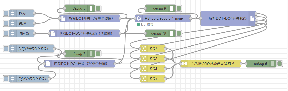
Task: Select the 控制DO1~DO4开关（写多个线圈）node
Action: click(x=79, y=64)
